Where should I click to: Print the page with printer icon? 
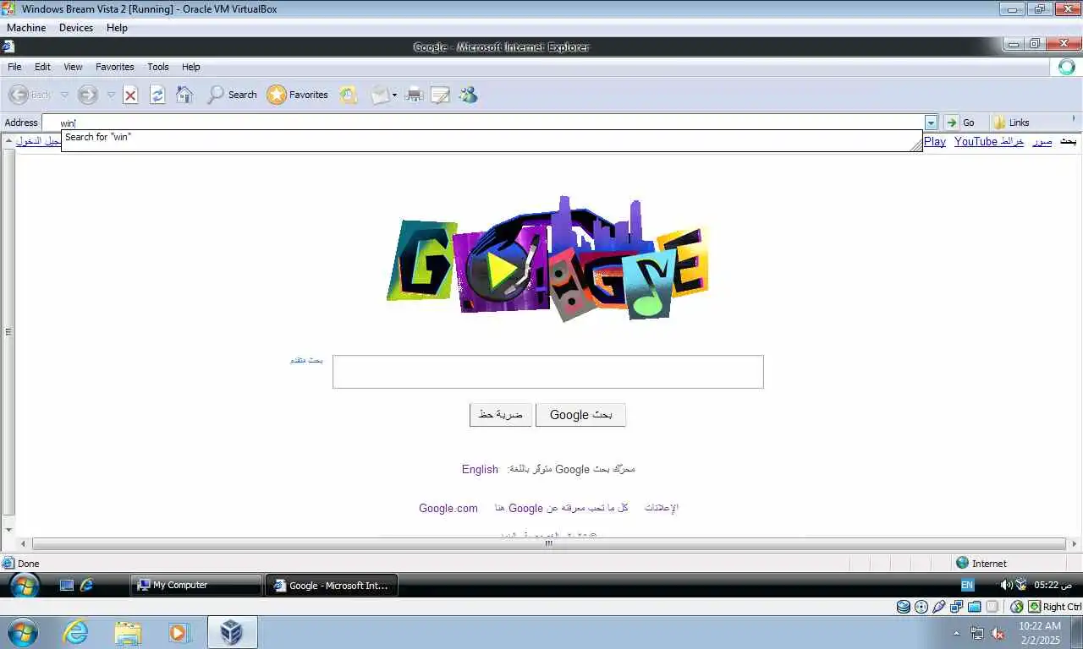(414, 95)
